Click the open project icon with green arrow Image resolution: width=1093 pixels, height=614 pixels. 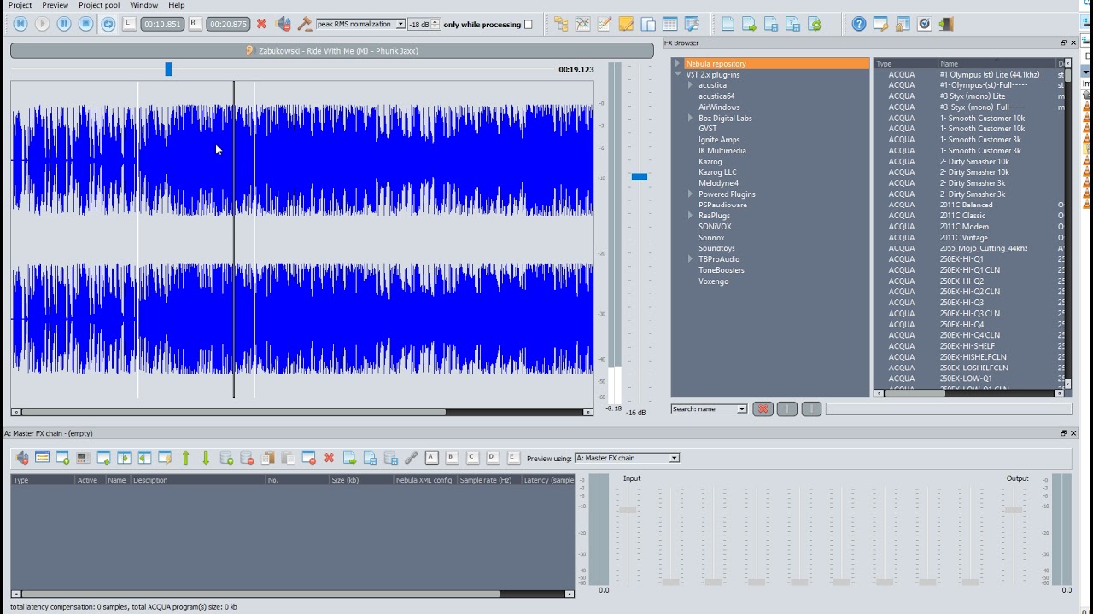749,24
